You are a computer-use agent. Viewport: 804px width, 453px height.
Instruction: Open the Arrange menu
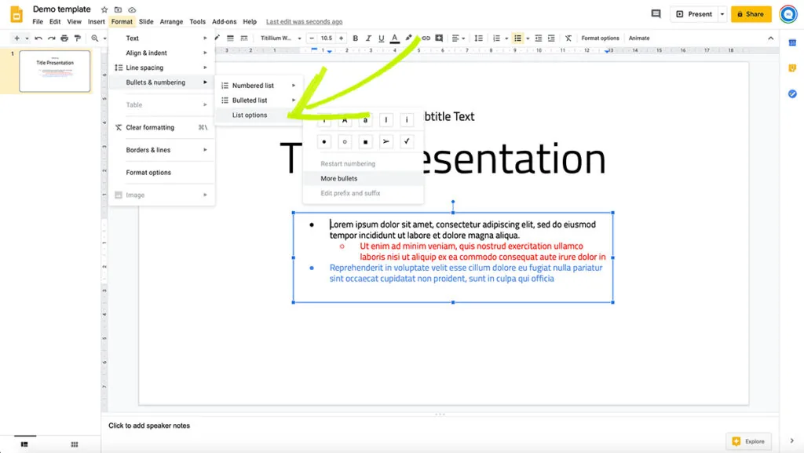tap(171, 21)
